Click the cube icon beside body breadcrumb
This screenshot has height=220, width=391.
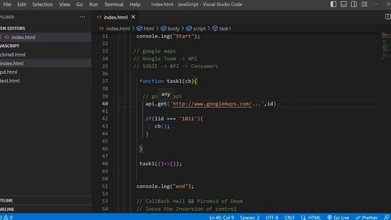tap(164, 29)
